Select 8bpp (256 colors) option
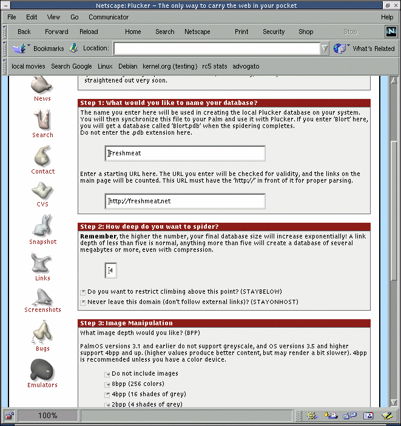The image size is (401, 426). tap(107, 385)
